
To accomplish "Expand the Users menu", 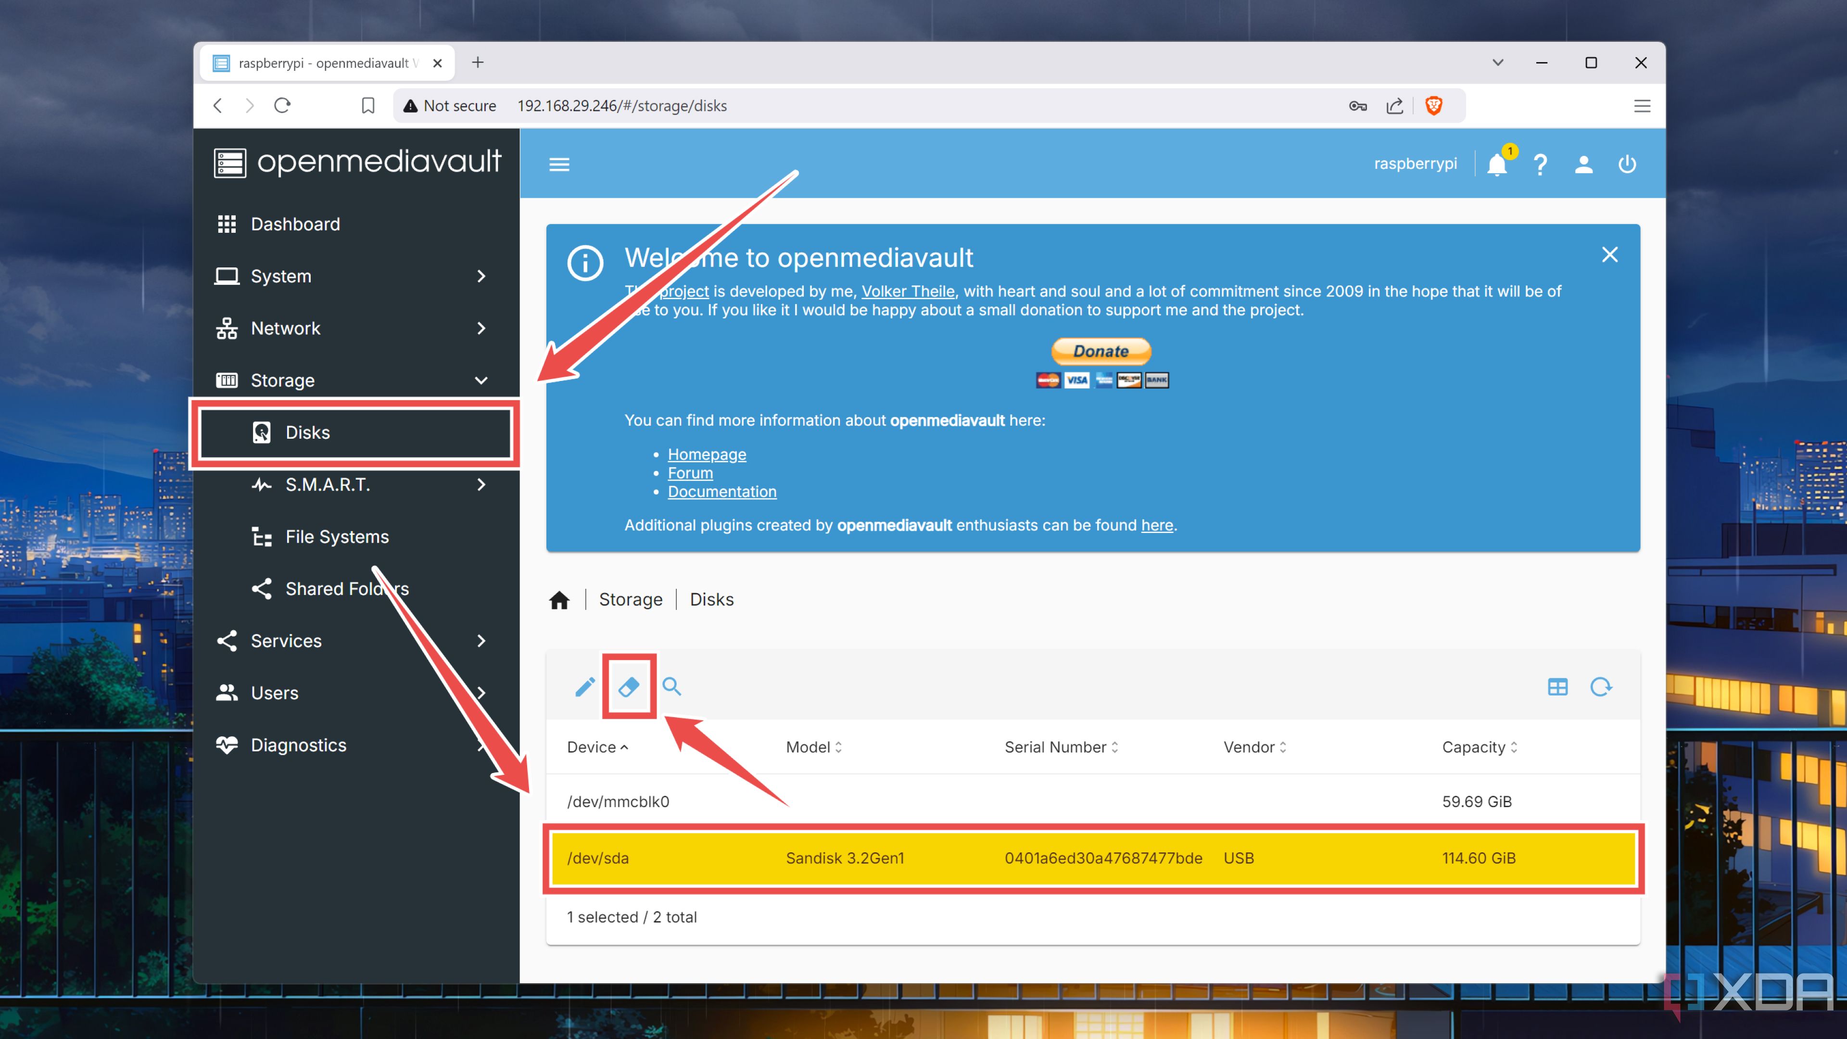I will (356, 693).
